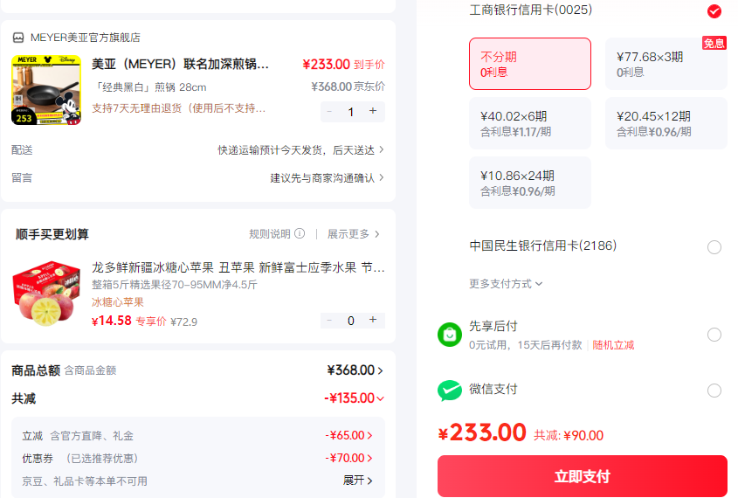This screenshot has height=498, width=738.
Task: Click the 规则说明 info icon
Action: [300, 233]
